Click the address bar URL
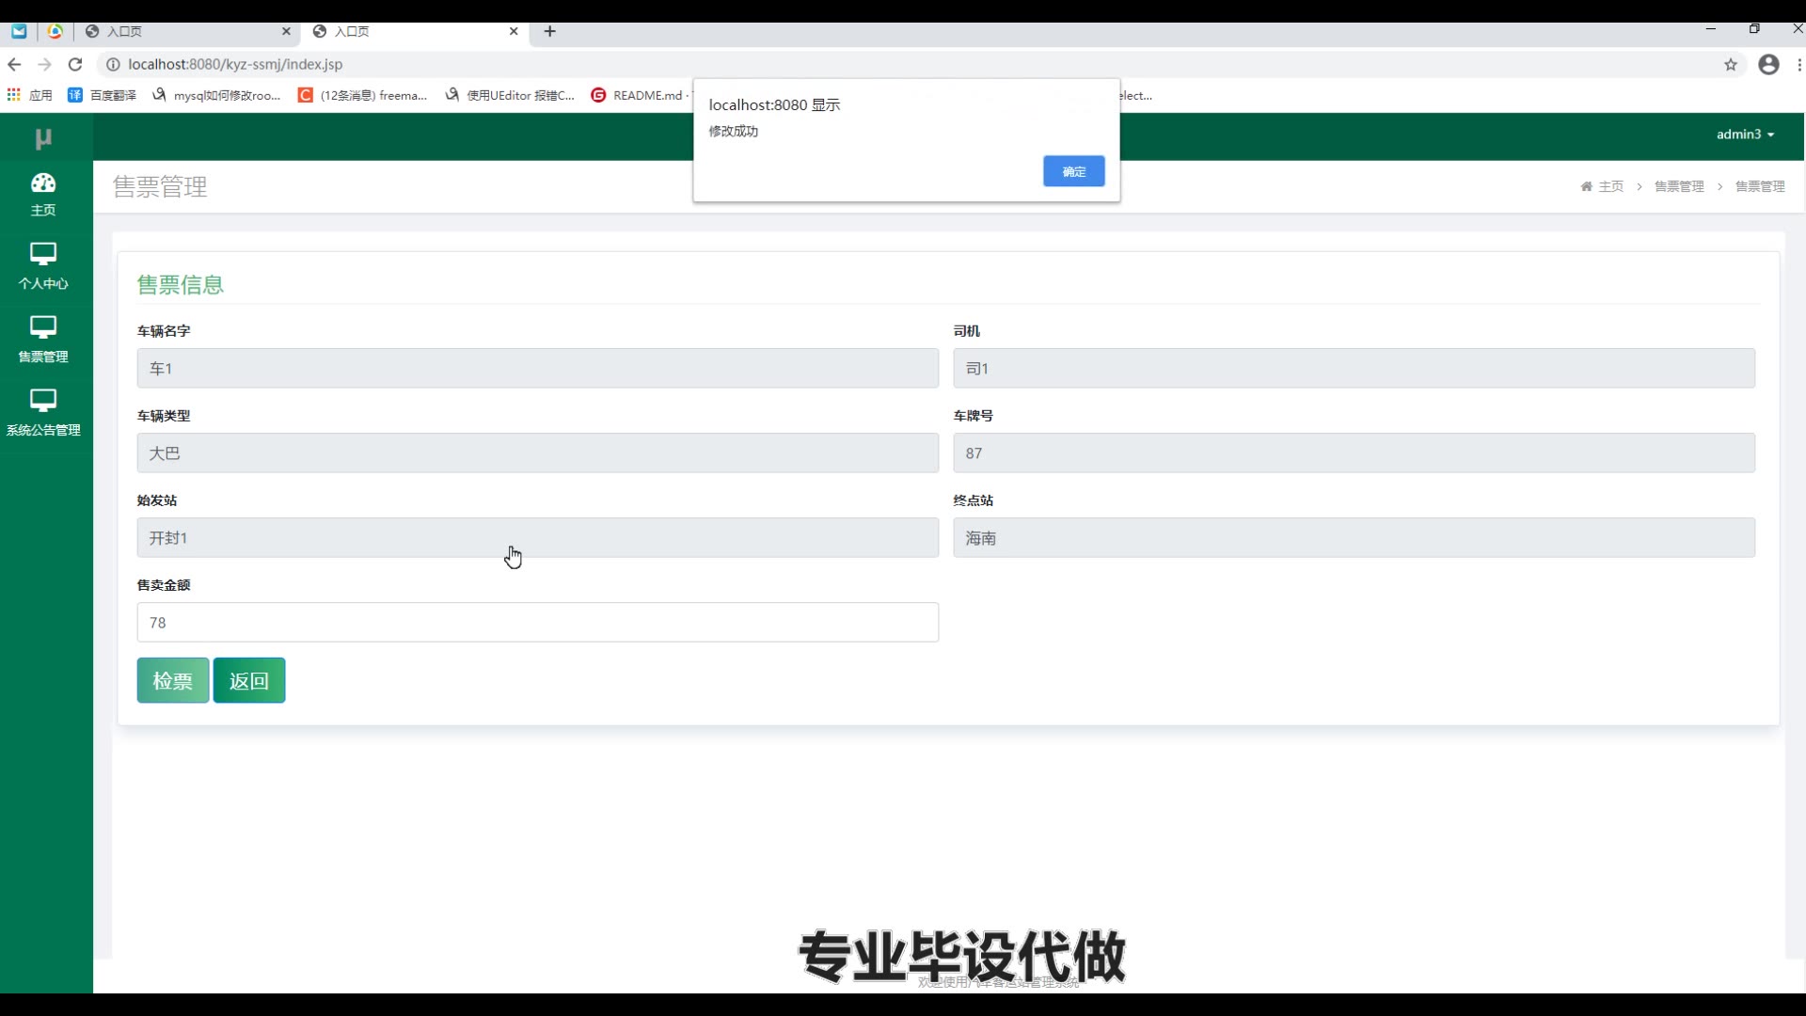1806x1016 pixels. (235, 64)
